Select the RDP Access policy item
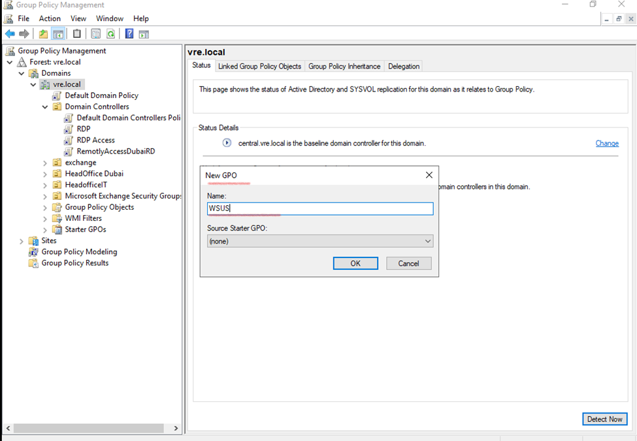This screenshot has height=441, width=637. (95, 140)
